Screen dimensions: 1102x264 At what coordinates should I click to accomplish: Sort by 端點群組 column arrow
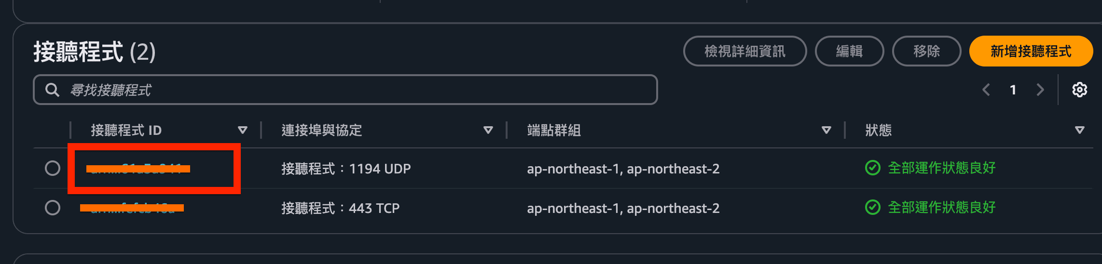point(826,130)
